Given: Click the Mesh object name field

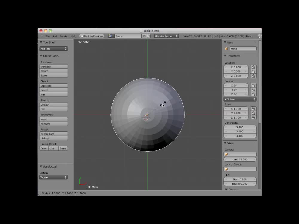Looking at the screenshot, I should 243,49.
